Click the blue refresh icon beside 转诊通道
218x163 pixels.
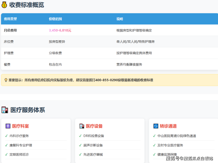pos(156,126)
